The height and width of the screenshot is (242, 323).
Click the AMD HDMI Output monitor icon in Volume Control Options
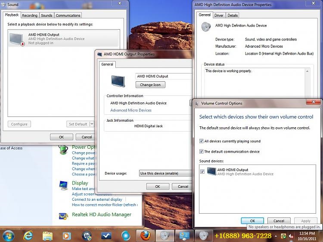(x=211, y=171)
